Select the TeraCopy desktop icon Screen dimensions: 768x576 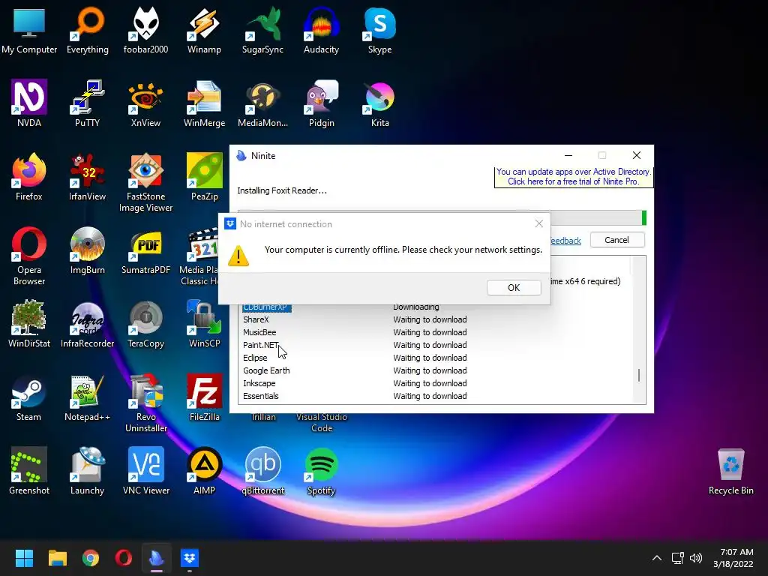pos(146,323)
